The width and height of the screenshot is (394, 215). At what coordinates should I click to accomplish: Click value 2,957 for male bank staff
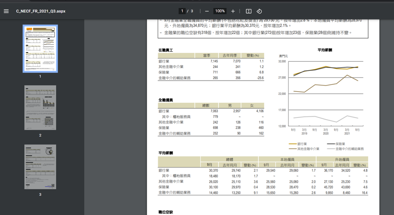coord(237,111)
